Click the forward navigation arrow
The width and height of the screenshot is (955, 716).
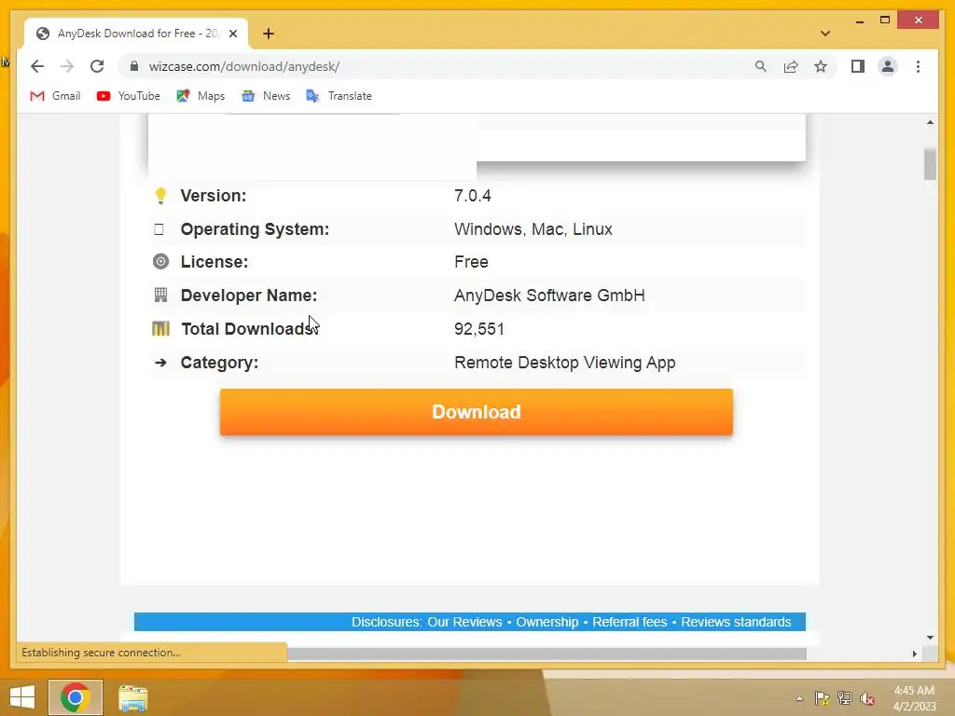(67, 66)
